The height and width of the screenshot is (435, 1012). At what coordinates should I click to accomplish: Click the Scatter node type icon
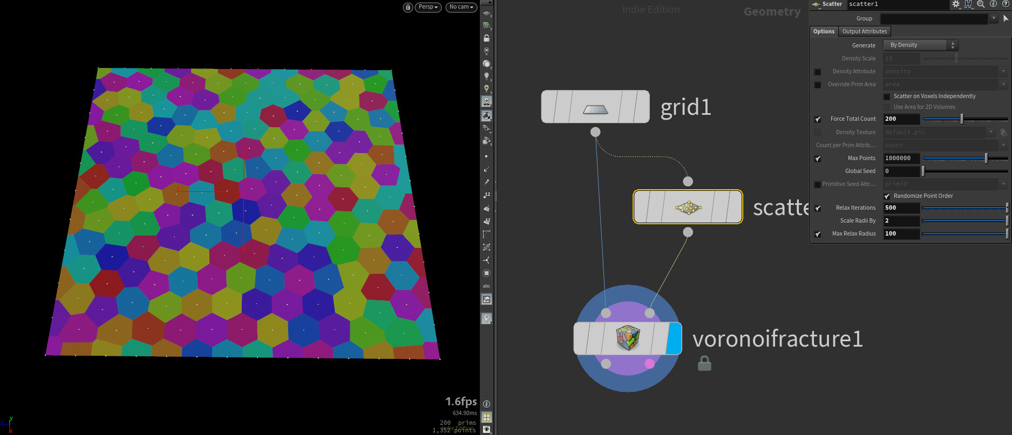coord(816,4)
